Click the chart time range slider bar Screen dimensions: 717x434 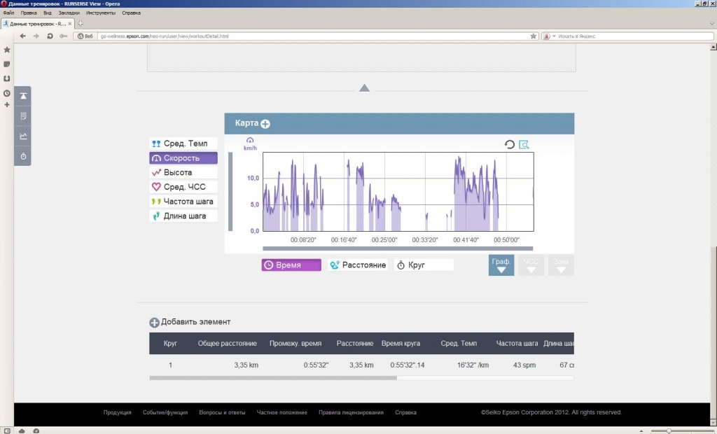tap(398, 248)
